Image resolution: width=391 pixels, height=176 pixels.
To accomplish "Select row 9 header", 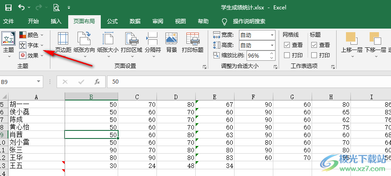I will (x=4, y=135).
